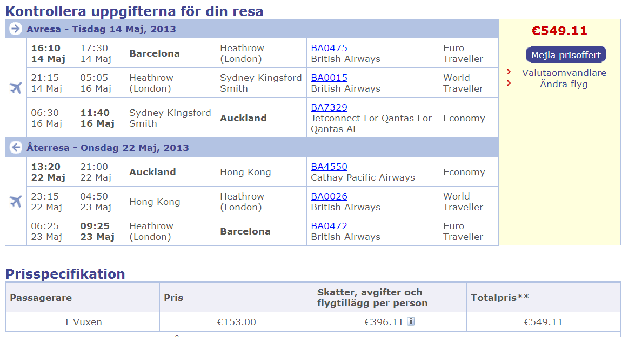Open flight BA7329 link
This screenshot has width=635, height=337.
tap(329, 107)
